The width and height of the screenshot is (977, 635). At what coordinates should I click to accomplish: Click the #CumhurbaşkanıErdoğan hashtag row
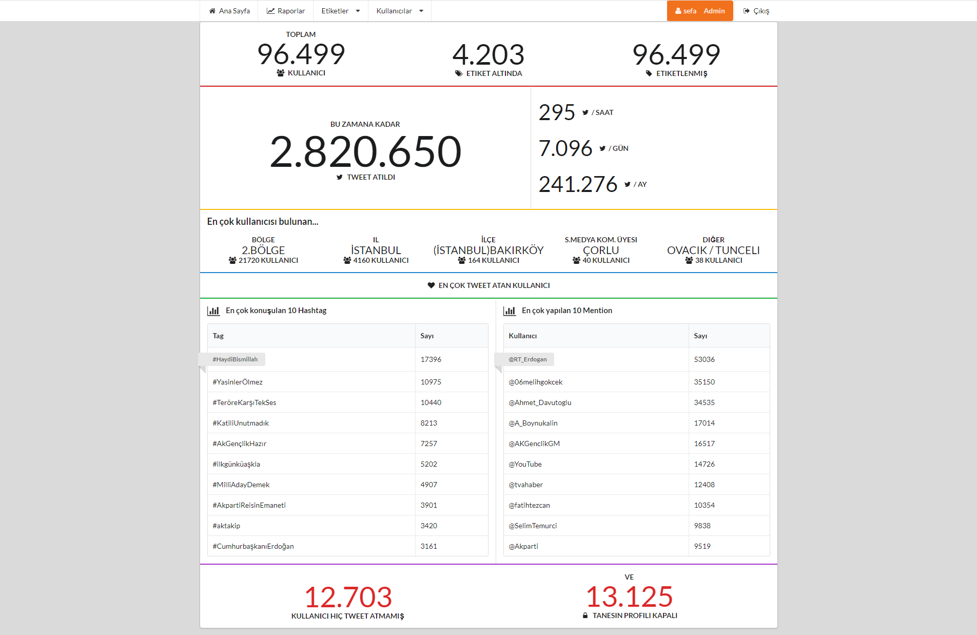click(347, 546)
